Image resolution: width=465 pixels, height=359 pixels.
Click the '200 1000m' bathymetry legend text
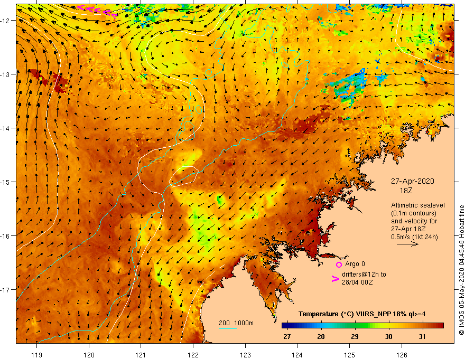point(236,323)
